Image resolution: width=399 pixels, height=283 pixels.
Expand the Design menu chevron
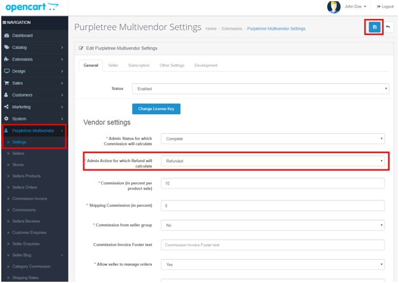[x=62, y=72]
